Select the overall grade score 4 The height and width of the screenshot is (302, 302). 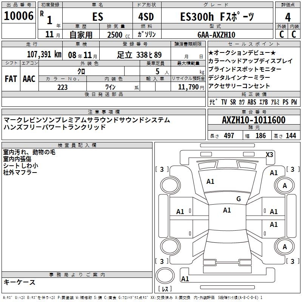pyautogui.click(x=288, y=17)
